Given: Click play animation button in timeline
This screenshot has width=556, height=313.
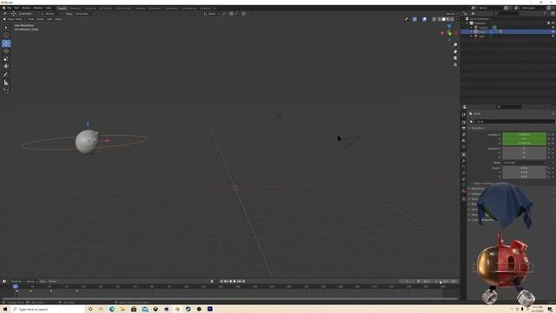Looking at the screenshot, I should coord(235,281).
